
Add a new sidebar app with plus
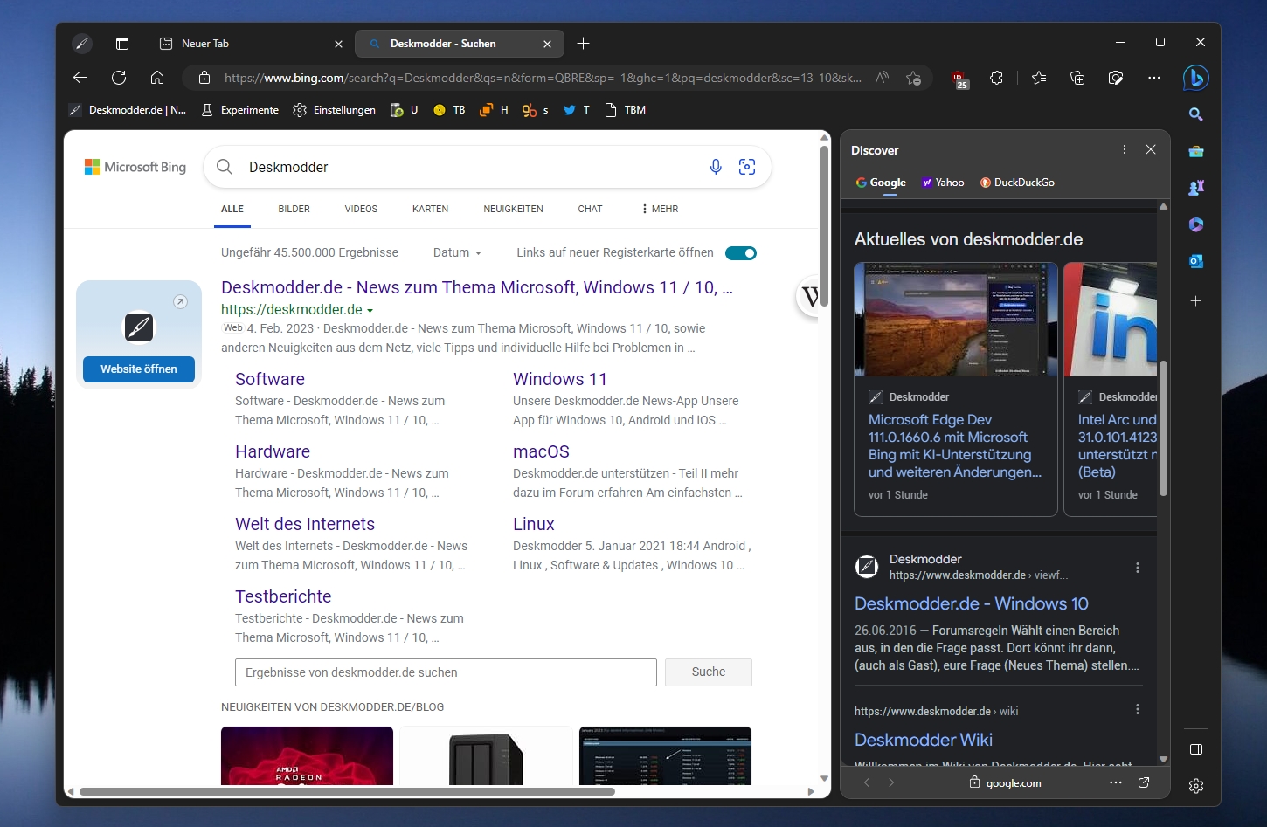pyautogui.click(x=1196, y=301)
